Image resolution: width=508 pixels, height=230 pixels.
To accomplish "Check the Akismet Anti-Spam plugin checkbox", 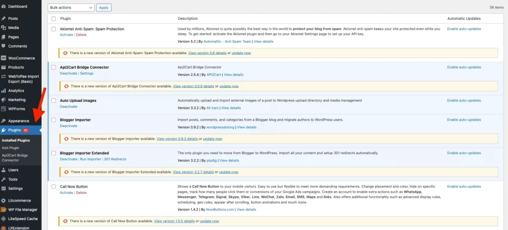I will (x=54, y=29).
